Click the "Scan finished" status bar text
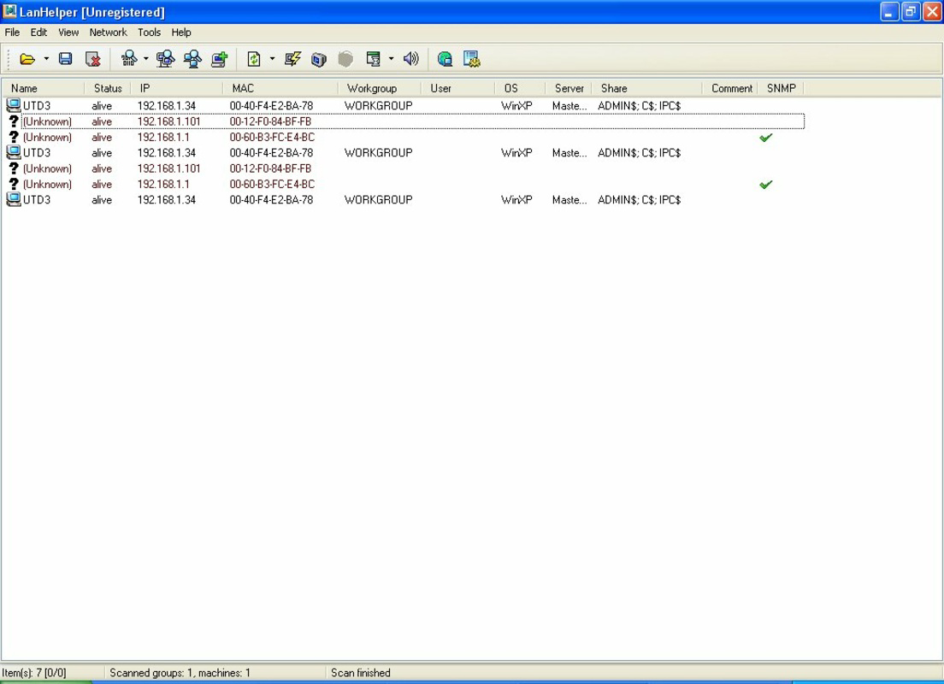This screenshot has width=944, height=684. (x=360, y=673)
